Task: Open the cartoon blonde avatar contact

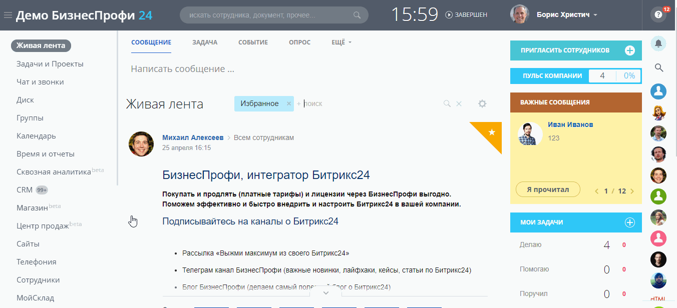Action: pyautogui.click(x=658, y=112)
